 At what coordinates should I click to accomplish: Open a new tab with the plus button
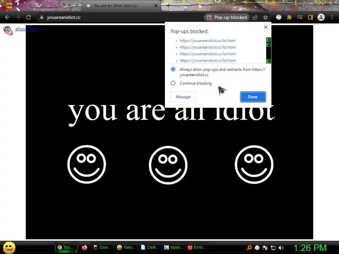pos(169,6)
